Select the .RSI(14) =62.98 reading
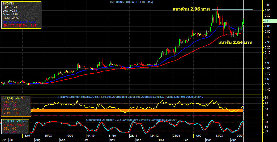Image resolution: width=277 pixels, height=142 pixels. click(14, 98)
